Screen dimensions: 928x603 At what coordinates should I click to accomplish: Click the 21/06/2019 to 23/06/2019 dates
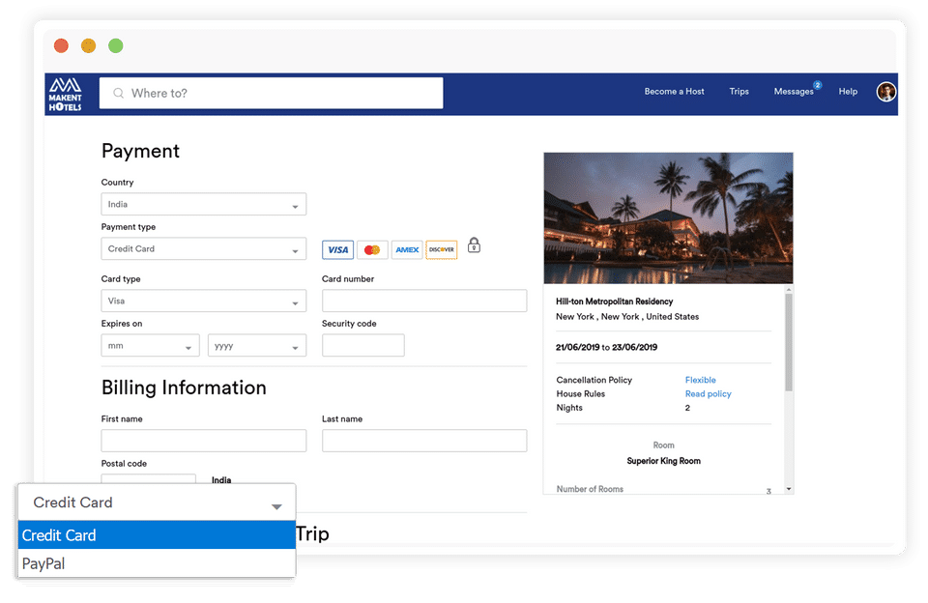coord(607,347)
